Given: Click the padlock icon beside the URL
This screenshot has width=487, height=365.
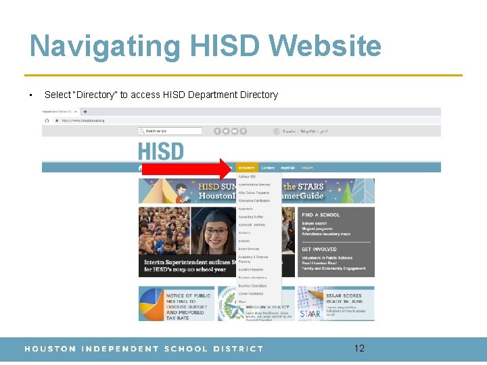Looking at the screenshot, I should point(57,120).
